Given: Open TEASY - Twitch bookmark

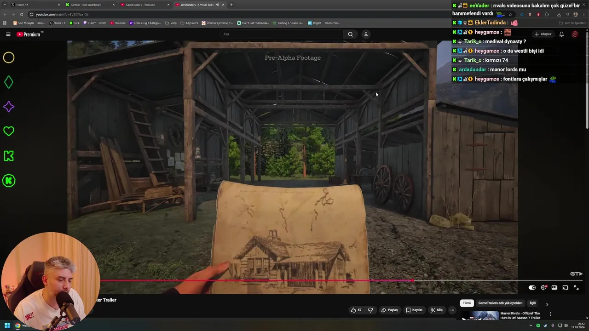Looking at the screenshot, I should click(95, 23).
